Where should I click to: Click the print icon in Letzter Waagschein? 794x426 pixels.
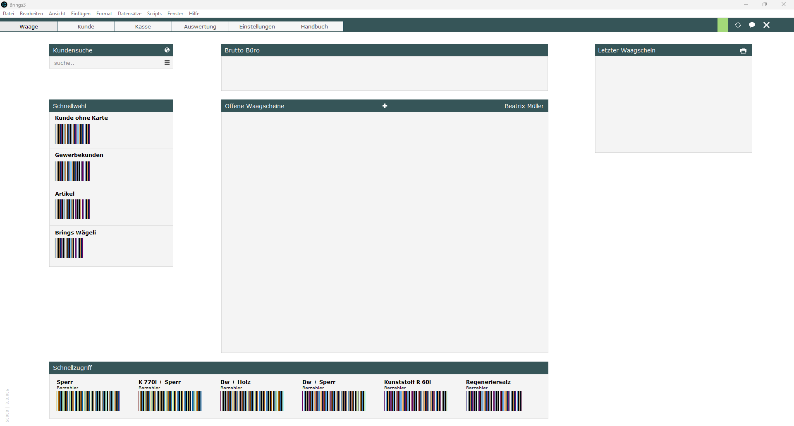pos(743,51)
